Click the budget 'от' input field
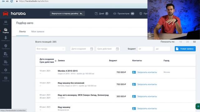 coord(145,49)
